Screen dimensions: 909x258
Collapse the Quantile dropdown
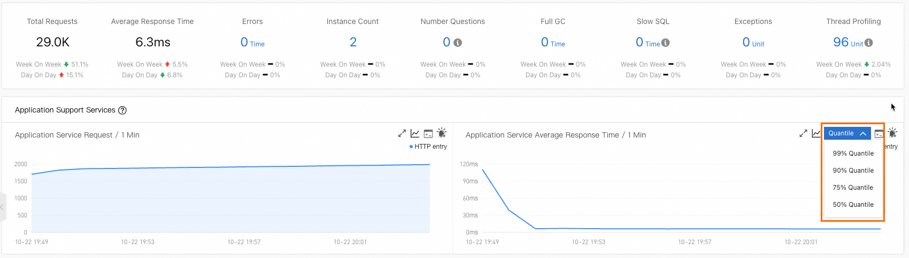coord(848,133)
